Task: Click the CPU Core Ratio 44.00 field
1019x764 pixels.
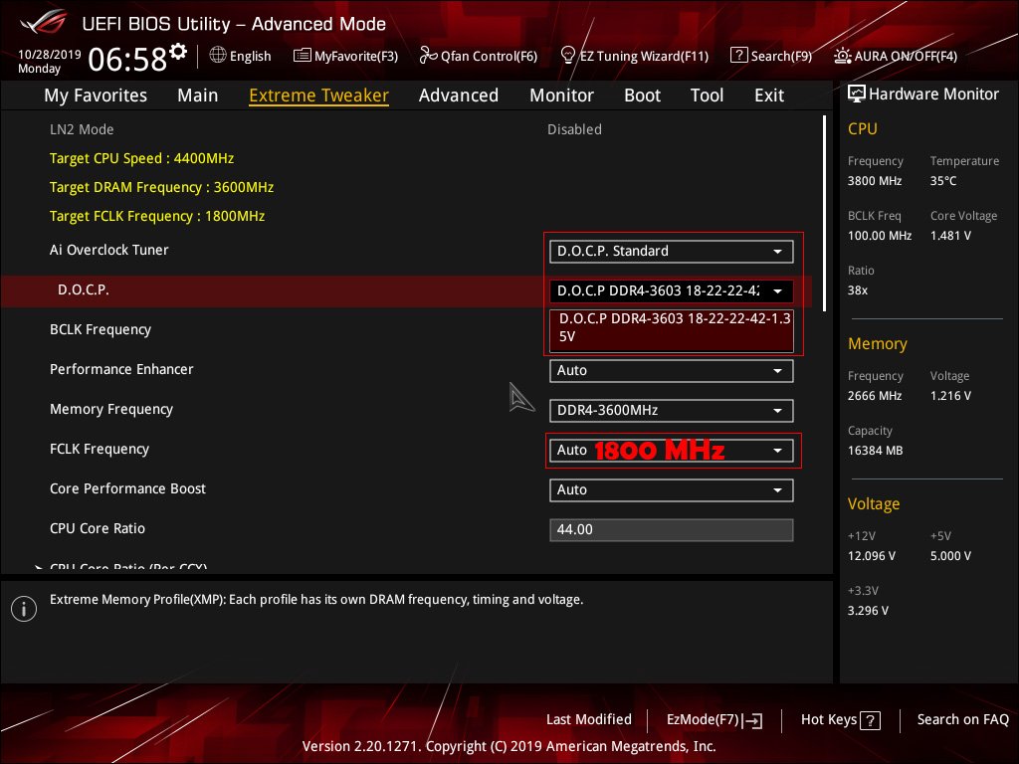Action: click(672, 530)
